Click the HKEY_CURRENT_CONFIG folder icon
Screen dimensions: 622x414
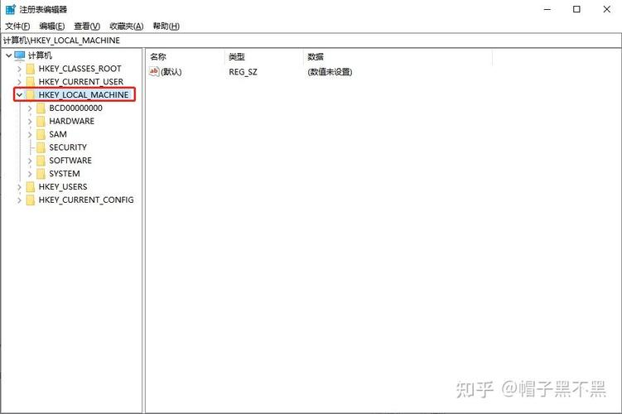point(31,200)
